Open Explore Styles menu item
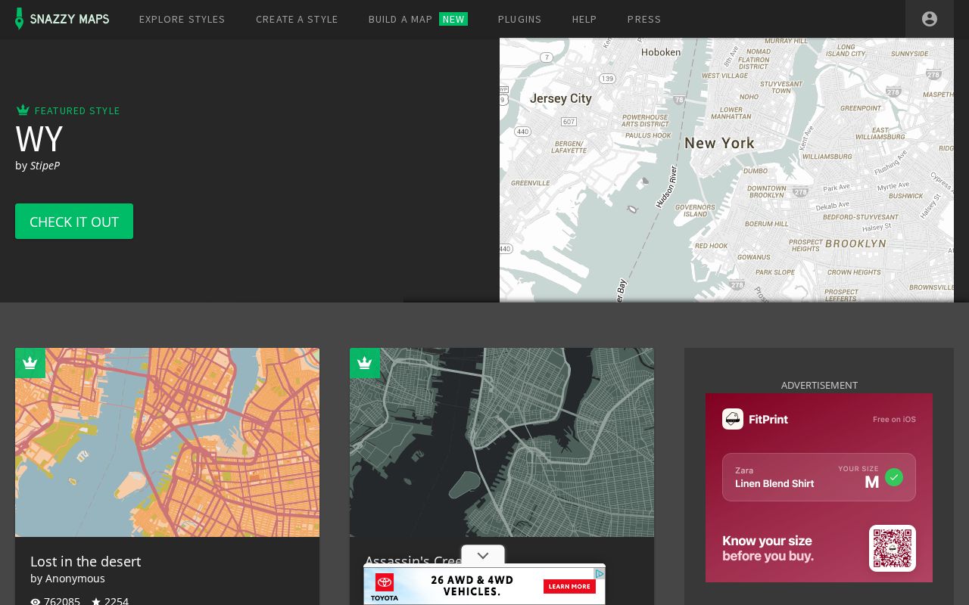 tap(182, 19)
